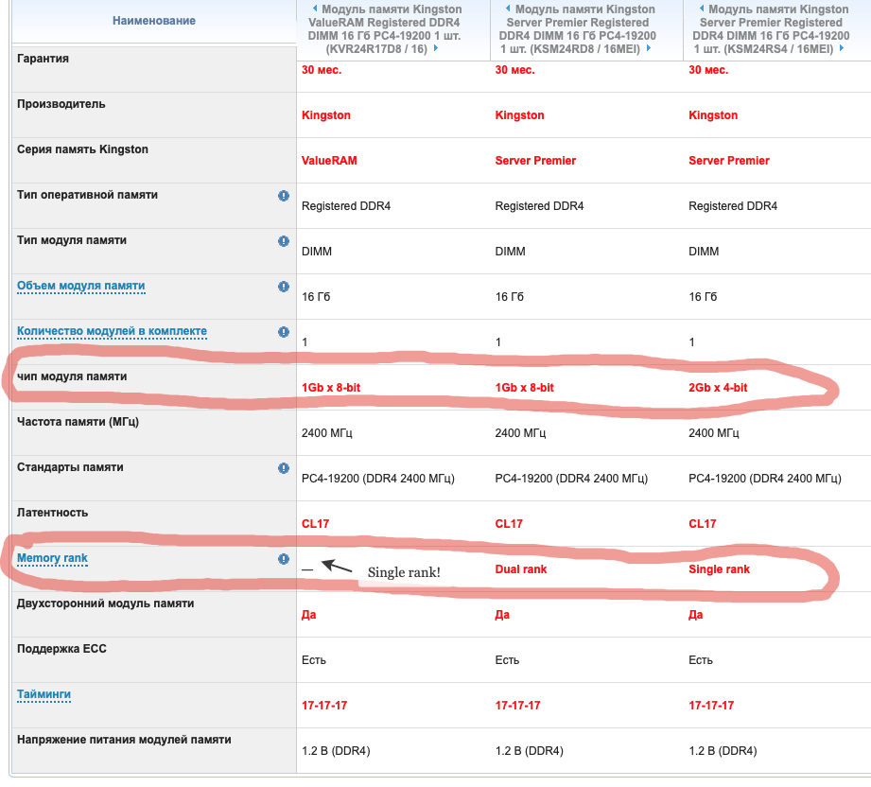Click the Гарантия row label
The height and width of the screenshot is (787, 871).
(x=43, y=59)
